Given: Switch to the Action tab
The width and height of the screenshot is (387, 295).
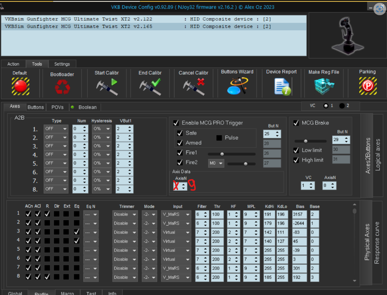Looking at the screenshot, I should click(13, 64).
